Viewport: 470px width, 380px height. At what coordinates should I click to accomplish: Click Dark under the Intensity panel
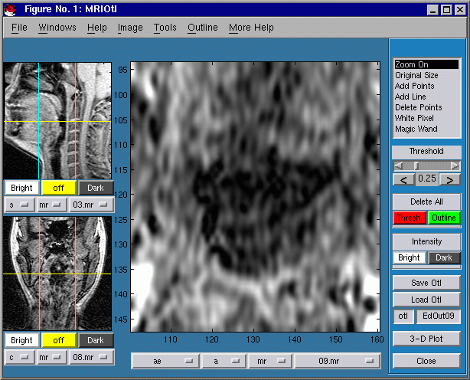point(444,257)
